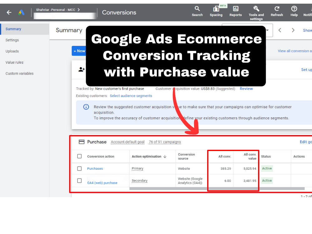Click the All conv. value column header
This screenshot has width=312, height=234.
(250, 157)
